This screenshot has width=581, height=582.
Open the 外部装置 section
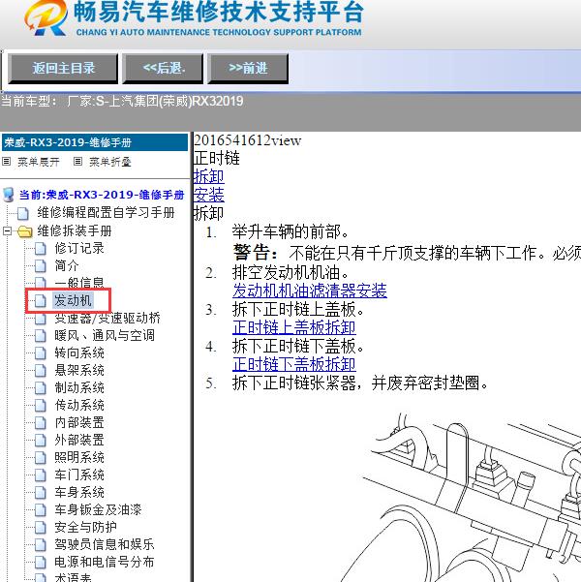(x=79, y=440)
